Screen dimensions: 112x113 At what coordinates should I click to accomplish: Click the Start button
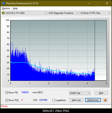point(101,93)
